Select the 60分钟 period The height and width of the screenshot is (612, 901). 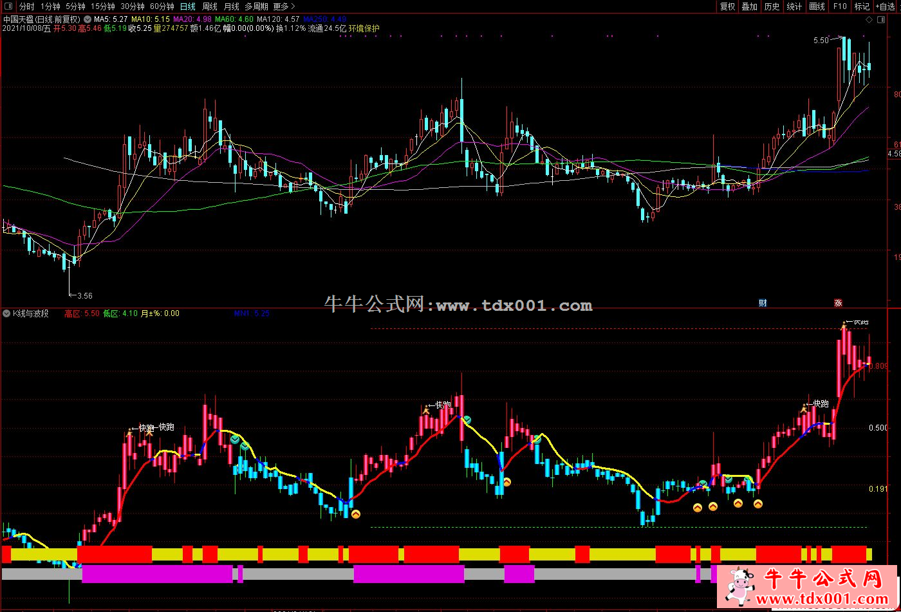coord(162,6)
